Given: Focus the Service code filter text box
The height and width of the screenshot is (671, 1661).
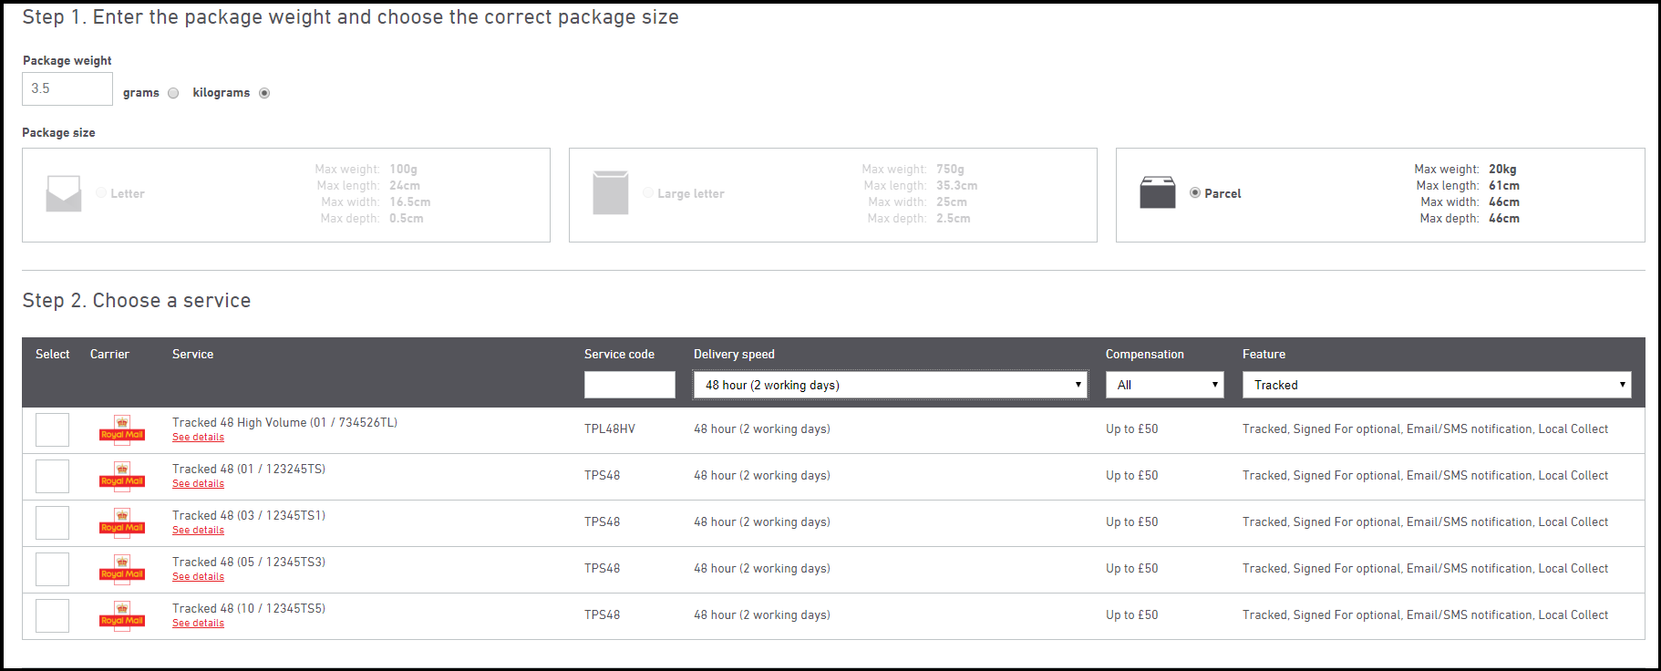Looking at the screenshot, I should click(629, 385).
